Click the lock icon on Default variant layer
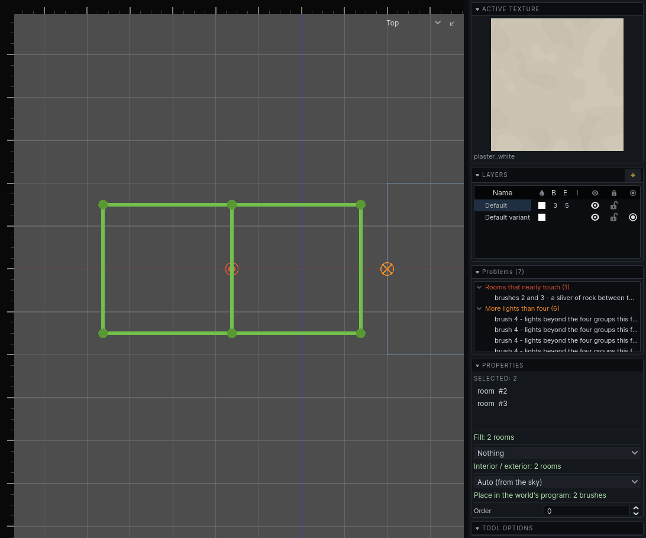Screen dimensions: 646x538 click(613, 217)
